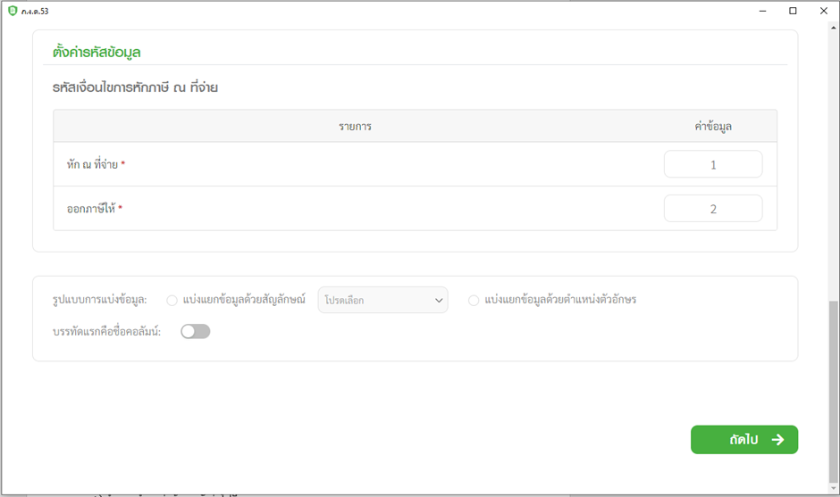Click the หัก ณ ที่จ่าย value field
This screenshot has width=840, height=497.
click(x=712, y=165)
